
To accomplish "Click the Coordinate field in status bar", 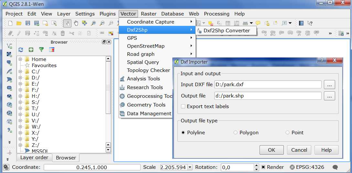I will (91, 167).
